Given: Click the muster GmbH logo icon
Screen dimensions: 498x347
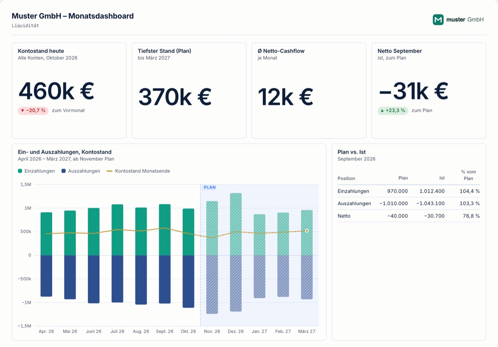Looking at the screenshot, I should point(438,20).
